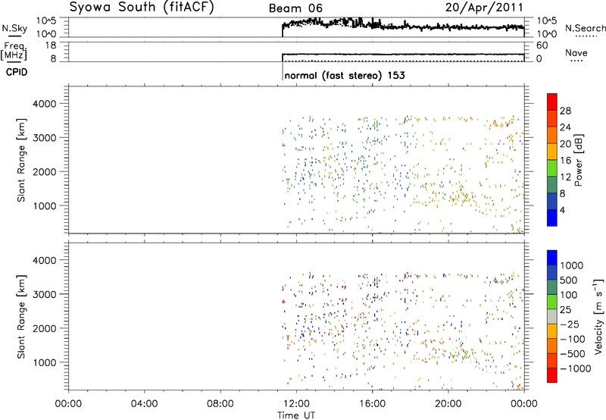
Task: Click the red swatch of Power colorbar
Action: [552, 102]
